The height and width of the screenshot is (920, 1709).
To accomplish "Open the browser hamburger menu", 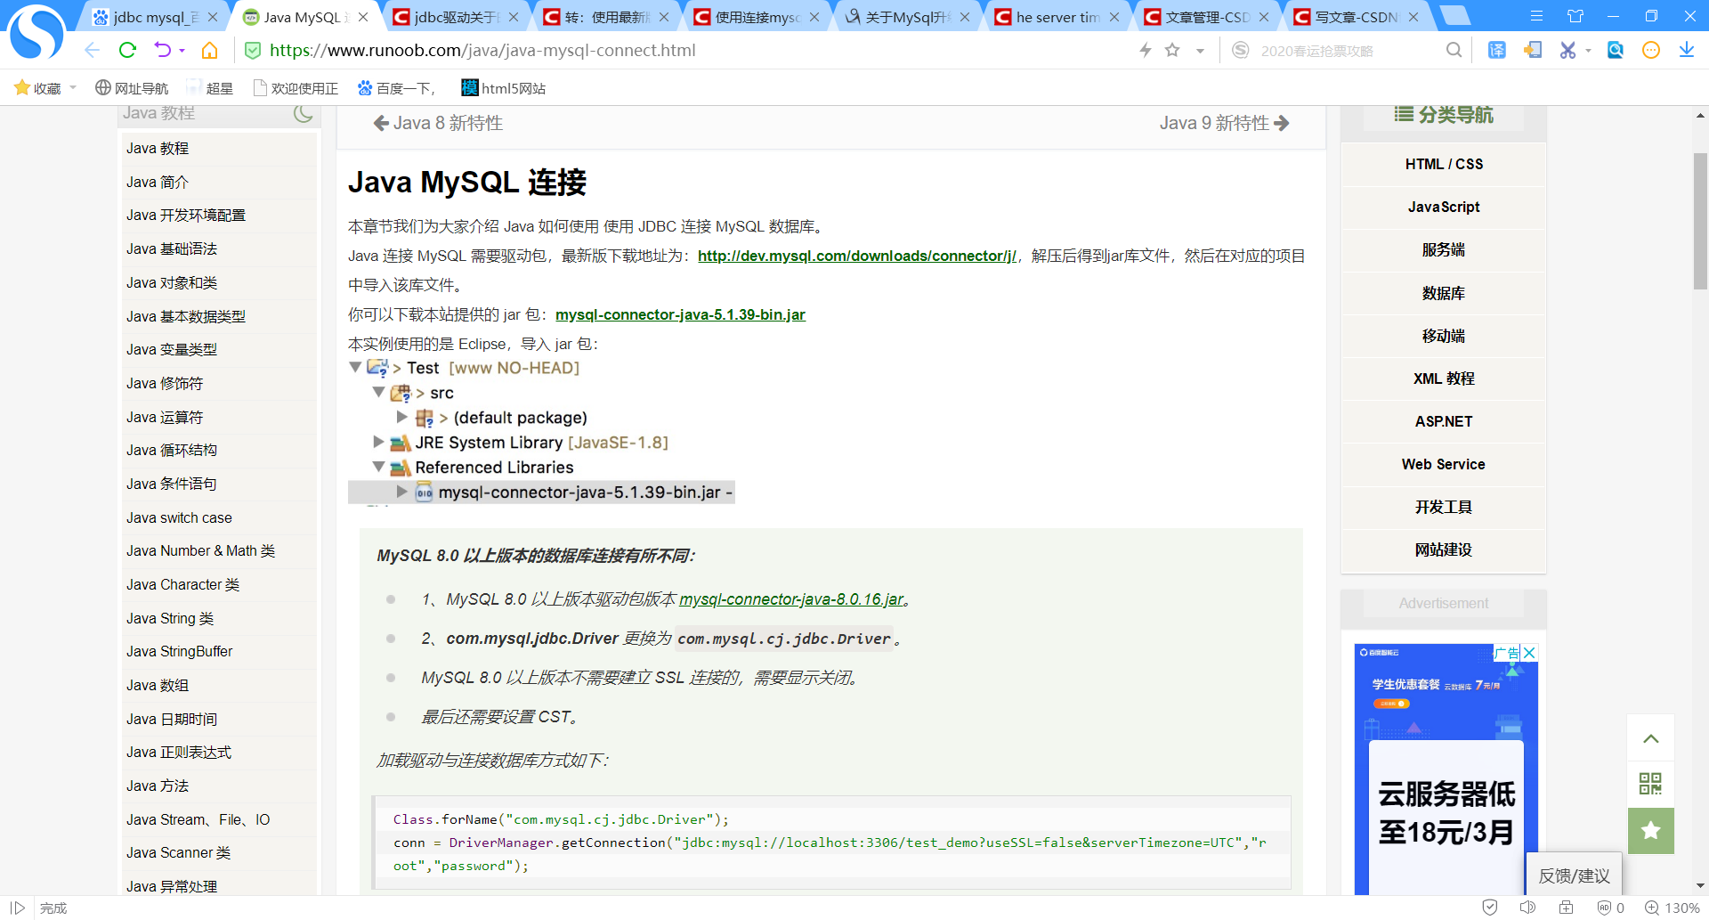I will click(1537, 15).
